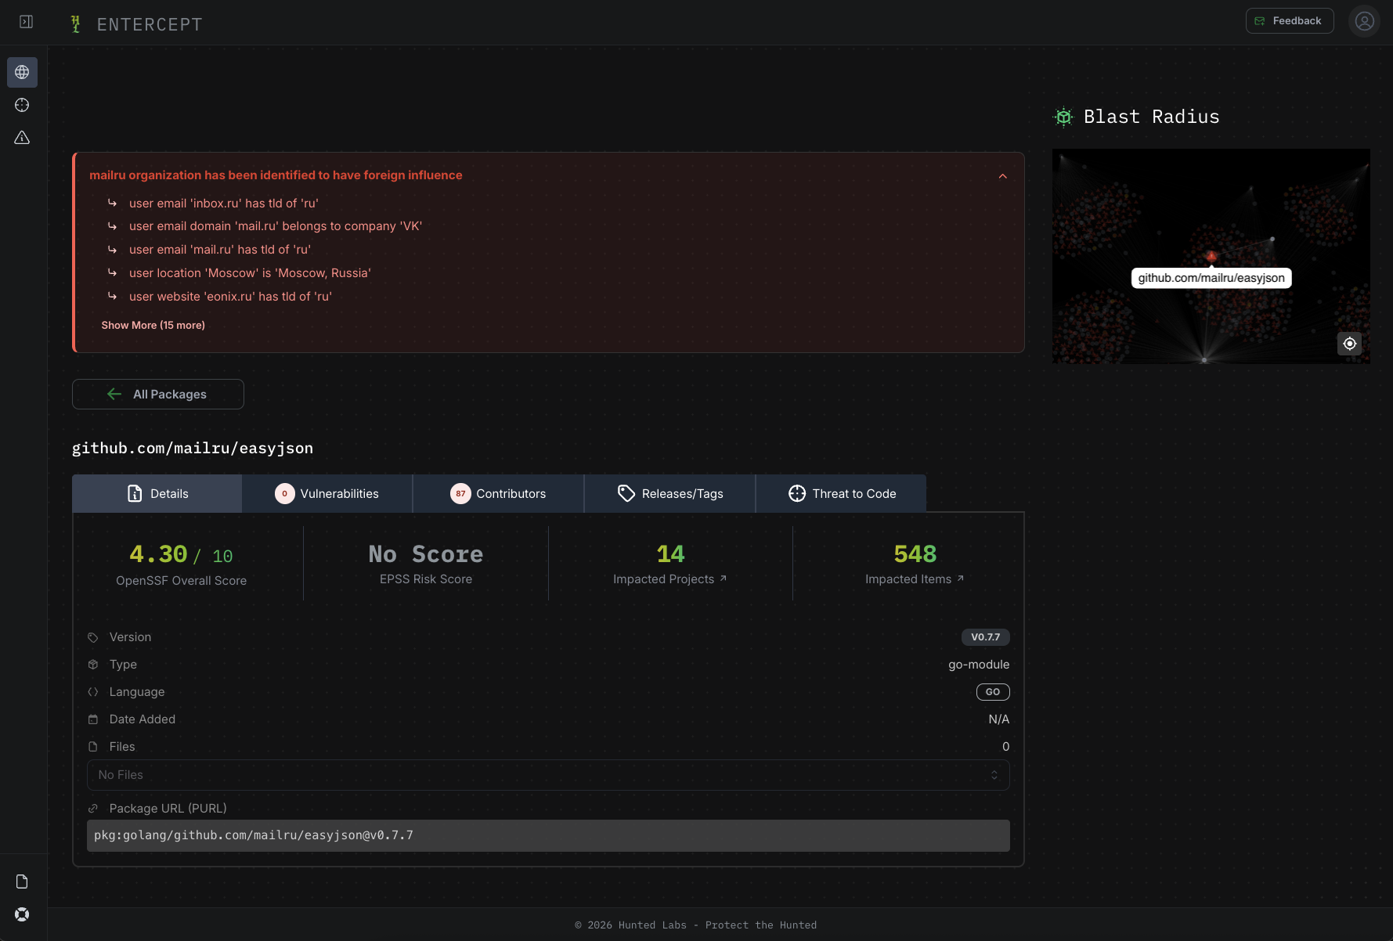This screenshot has width=1393, height=941.
Task: Click the Hunted Labs copyright footer
Action: (696, 925)
